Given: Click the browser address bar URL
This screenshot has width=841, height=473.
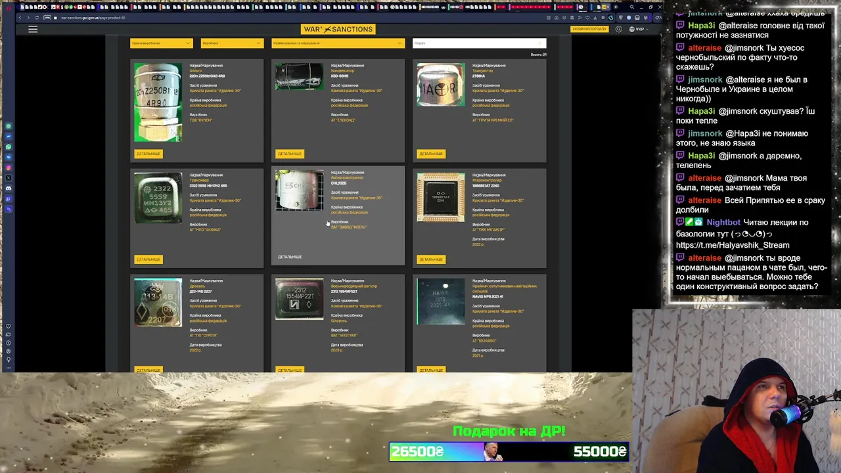Looking at the screenshot, I should 93,18.
